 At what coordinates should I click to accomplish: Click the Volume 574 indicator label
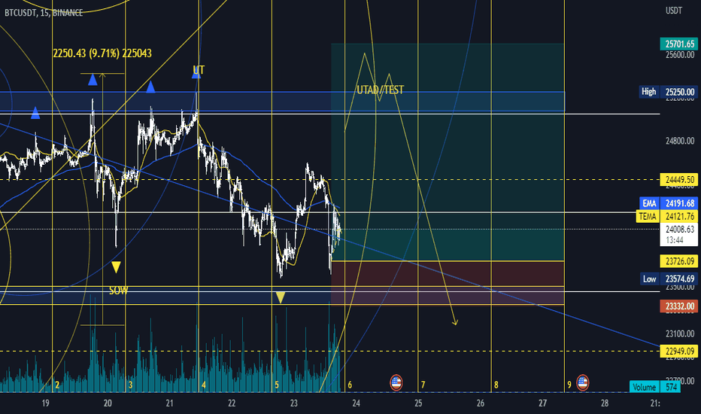(x=655, y=387)
